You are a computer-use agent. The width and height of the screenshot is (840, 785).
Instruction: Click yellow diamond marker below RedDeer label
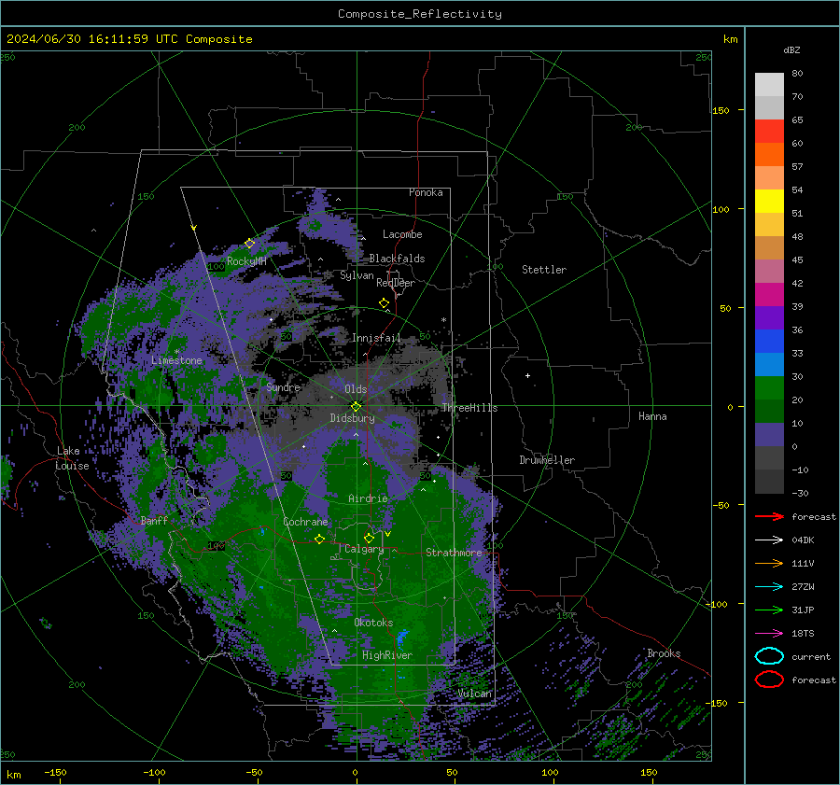pyautogui.click(x=384, y=303)
